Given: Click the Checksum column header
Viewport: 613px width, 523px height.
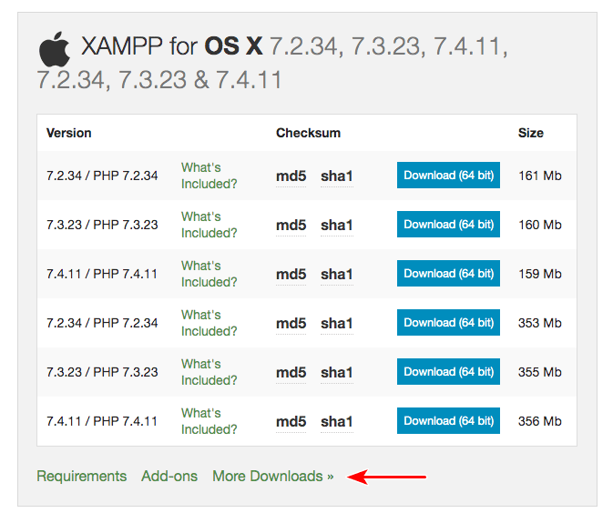Looking at the screenshot, I should (x=308, y=133).
